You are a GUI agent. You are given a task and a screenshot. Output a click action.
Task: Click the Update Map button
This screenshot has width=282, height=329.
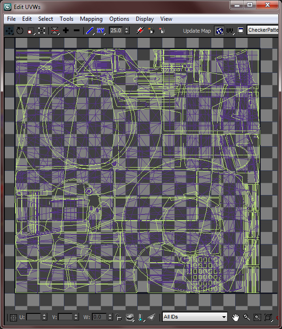(197, 31)
